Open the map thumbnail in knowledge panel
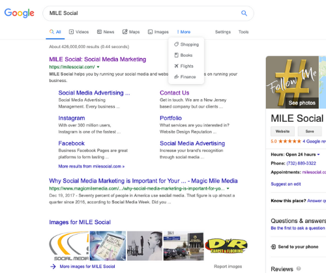 tap(323, 82)
